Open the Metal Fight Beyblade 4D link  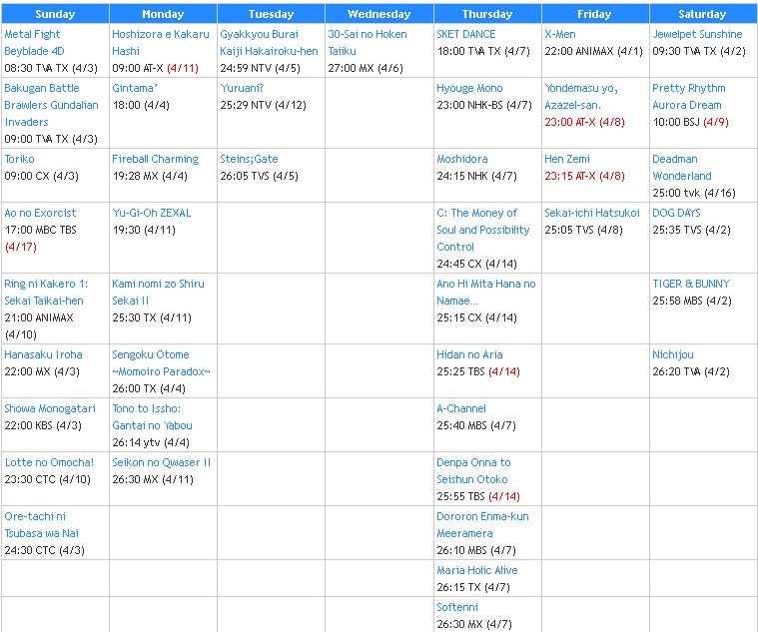pyautogui.click(x=34, y=43)
